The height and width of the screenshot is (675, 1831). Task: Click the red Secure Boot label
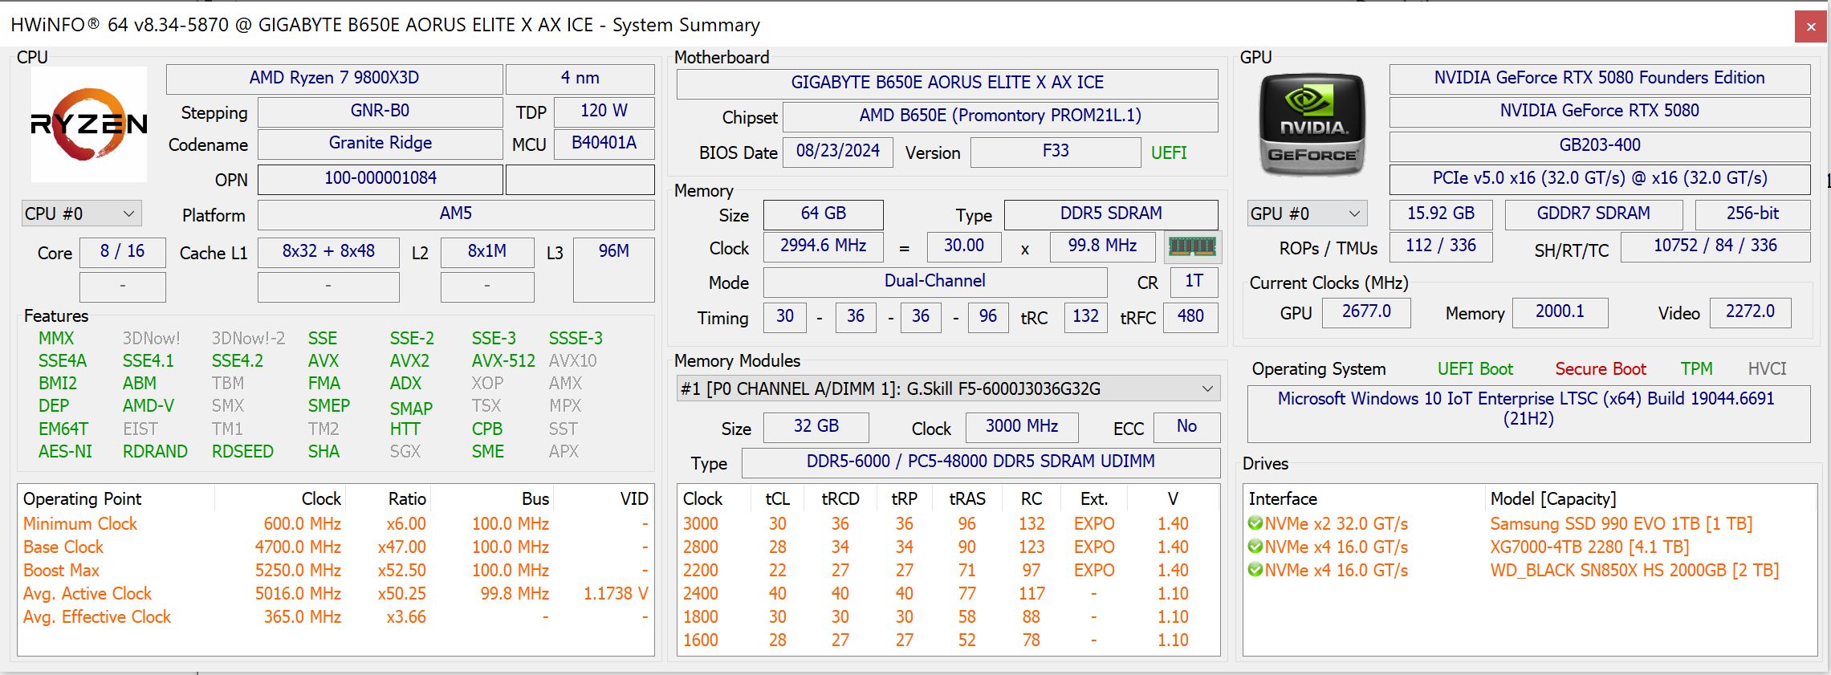1600,369
